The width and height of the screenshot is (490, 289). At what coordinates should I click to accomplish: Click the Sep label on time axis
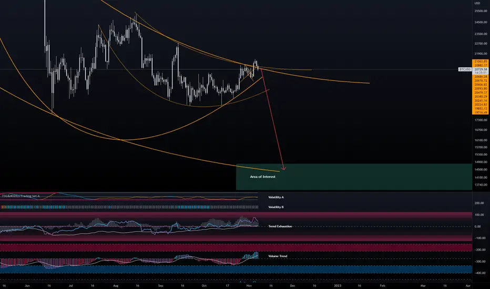pos(160,285)
